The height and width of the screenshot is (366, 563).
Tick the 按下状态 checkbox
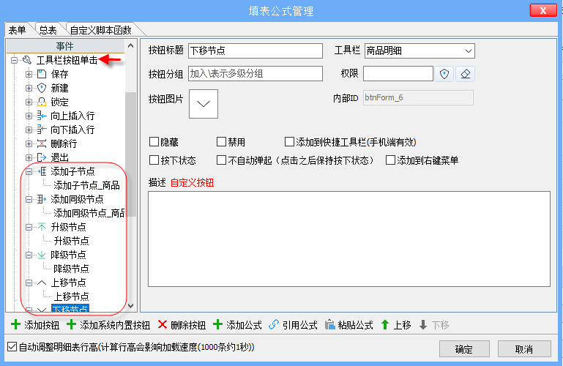(154, 160)
